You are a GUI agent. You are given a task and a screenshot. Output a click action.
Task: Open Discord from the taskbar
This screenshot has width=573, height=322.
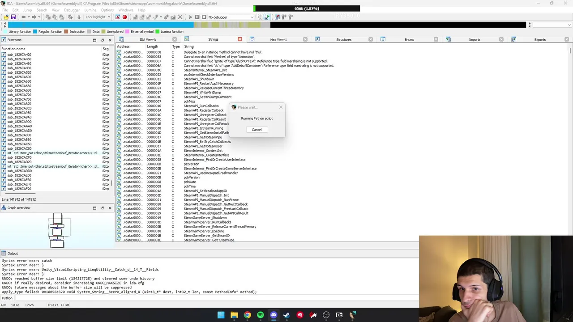(x=274, y=315)
